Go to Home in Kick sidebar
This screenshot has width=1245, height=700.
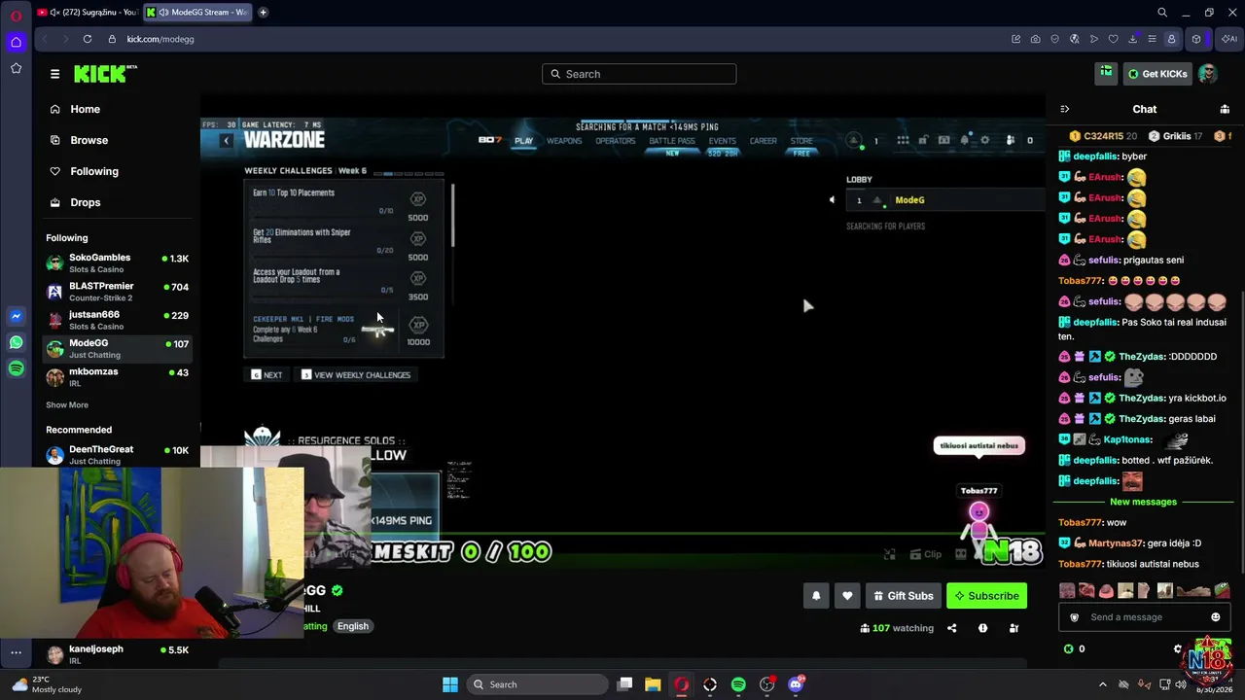pos(86,109)
